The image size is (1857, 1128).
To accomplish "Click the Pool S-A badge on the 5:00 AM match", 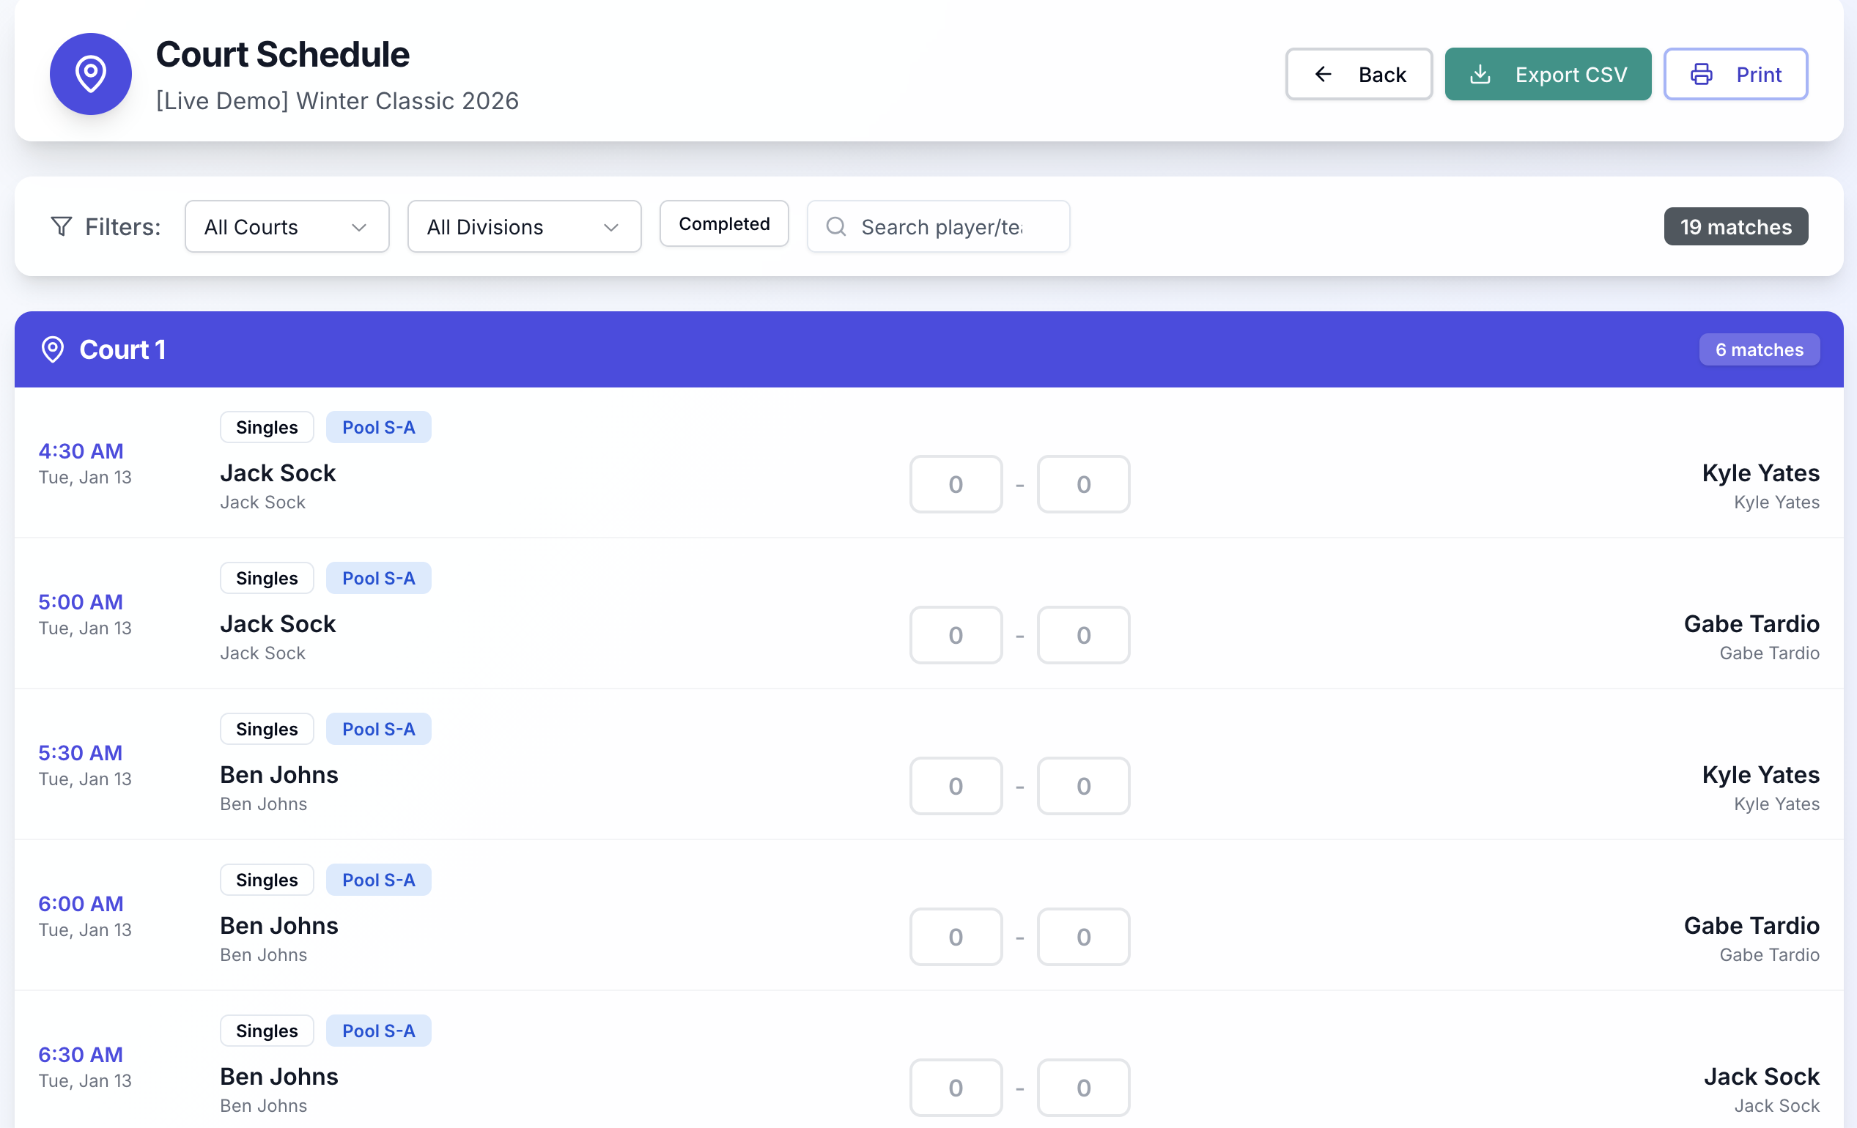I will pos(378,578).
